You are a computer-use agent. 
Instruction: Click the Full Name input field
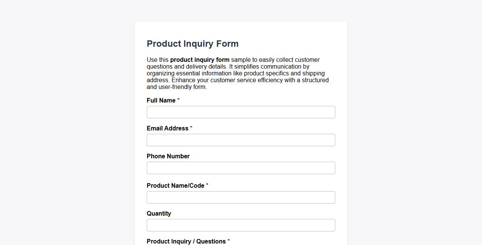click(241, 112)
